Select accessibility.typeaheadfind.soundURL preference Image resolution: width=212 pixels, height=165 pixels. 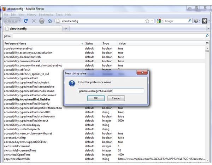coord(104,112)
